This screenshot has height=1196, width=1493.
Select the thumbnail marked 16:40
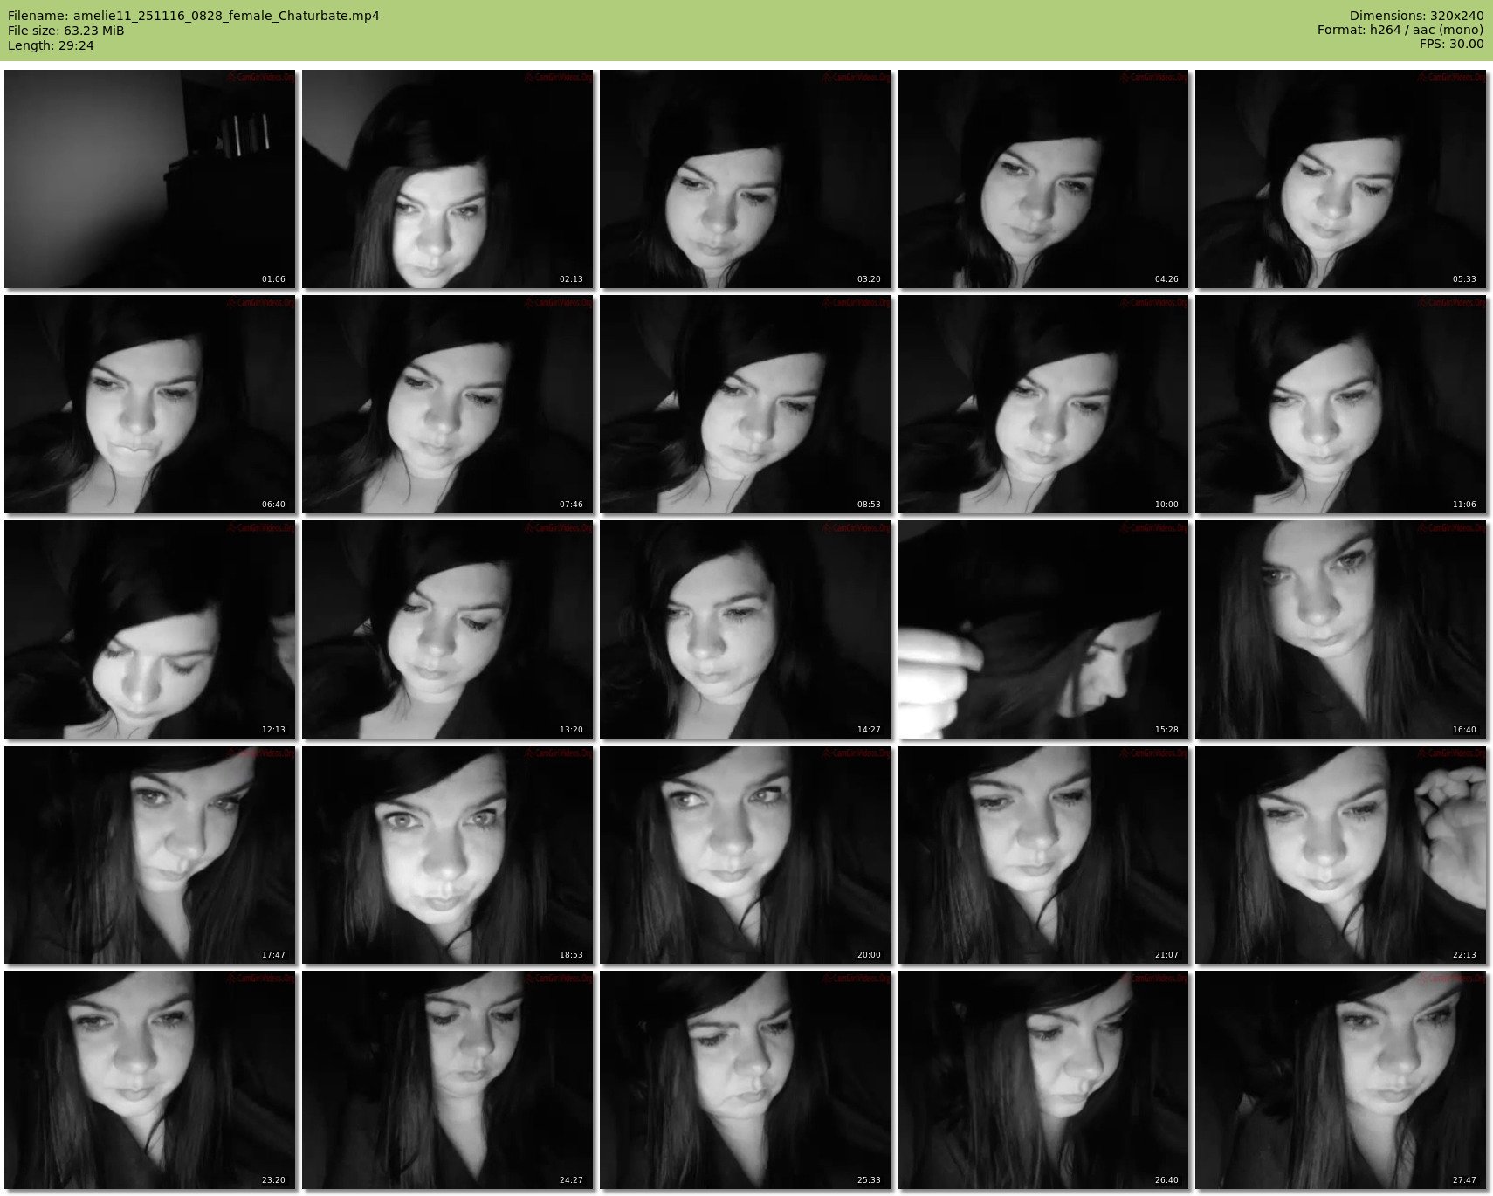pyautogui.click(x=1340, y=629)
